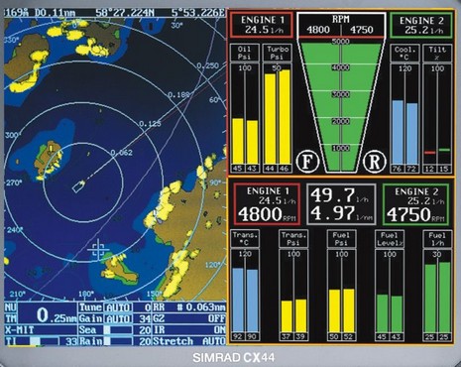Click Fuel Psi reading 52

(349, 337)
